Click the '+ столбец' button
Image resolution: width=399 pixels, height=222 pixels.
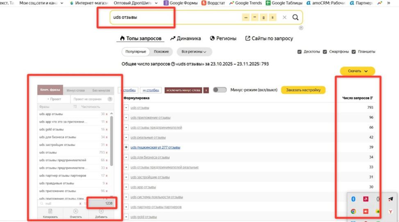pos(128,90)
